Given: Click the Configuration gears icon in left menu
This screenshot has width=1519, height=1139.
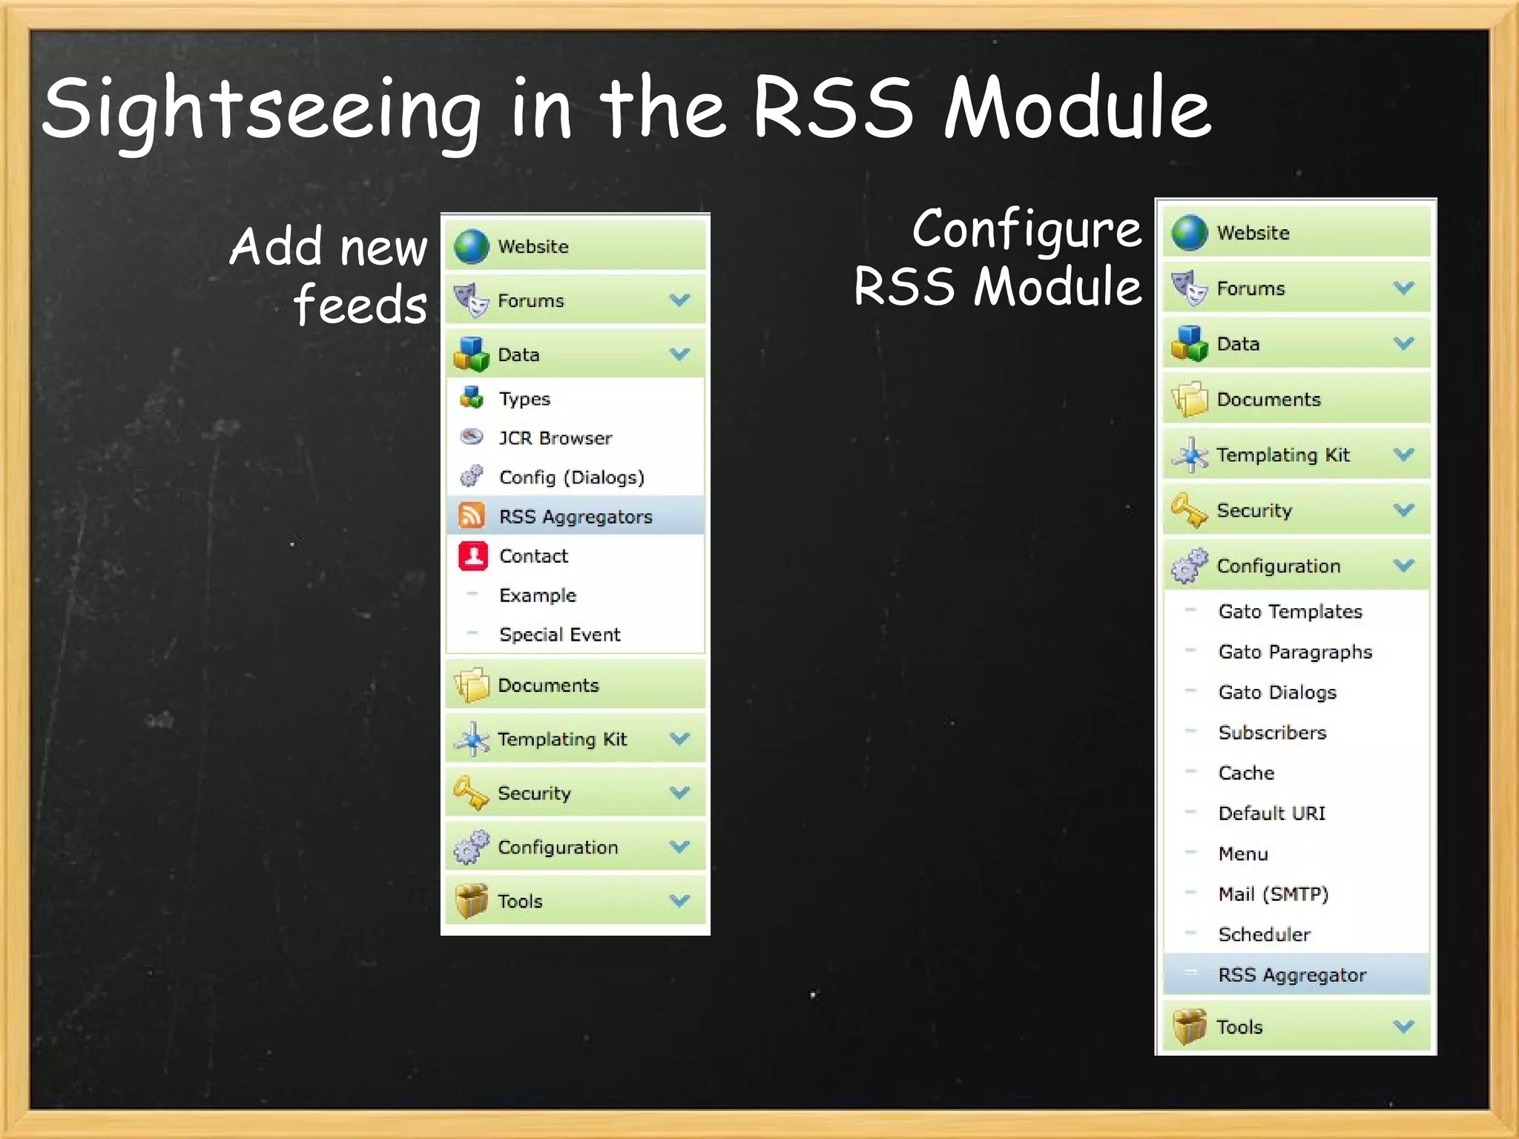Looking at the screenshot, I should [x=471, y=847].
